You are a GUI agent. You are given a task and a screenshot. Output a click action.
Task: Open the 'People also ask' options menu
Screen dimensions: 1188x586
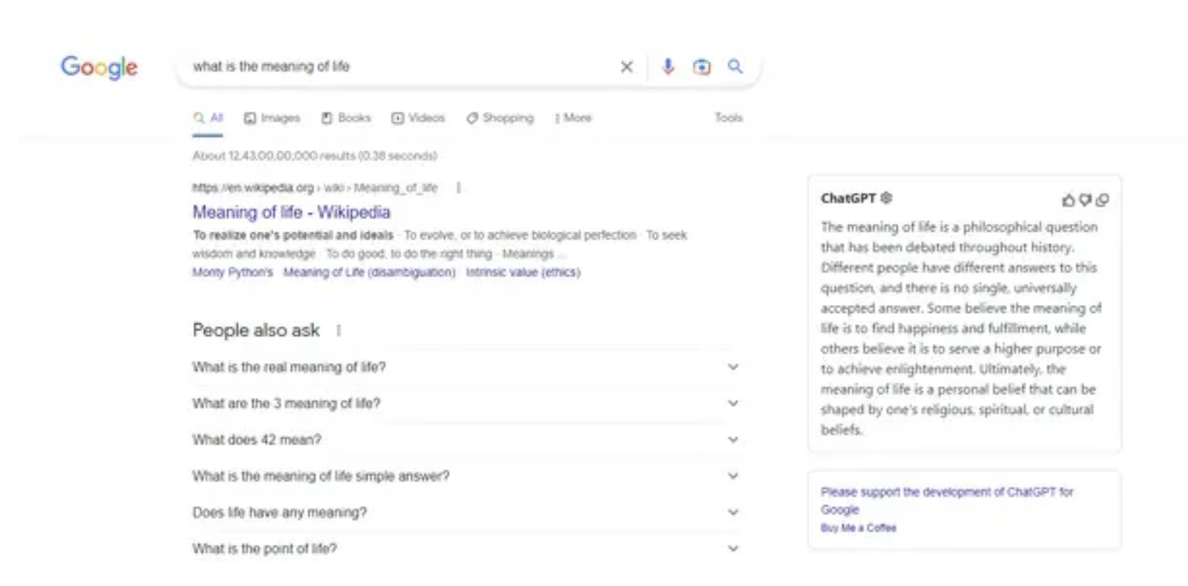[337, 331]
